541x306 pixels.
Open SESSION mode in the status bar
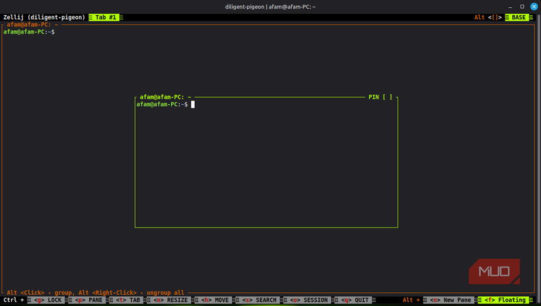coord(309,300)
